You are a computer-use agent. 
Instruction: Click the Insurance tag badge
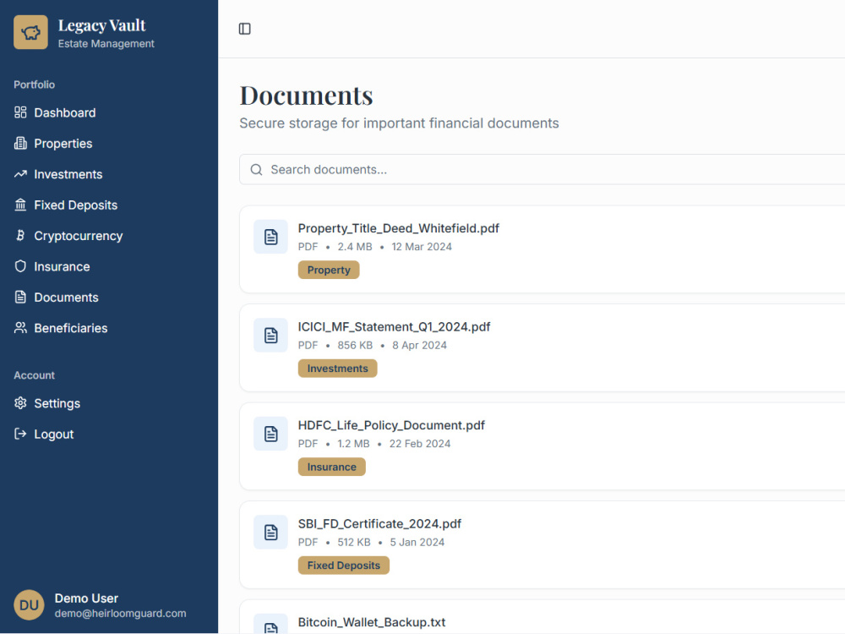[x=331, y=467]
